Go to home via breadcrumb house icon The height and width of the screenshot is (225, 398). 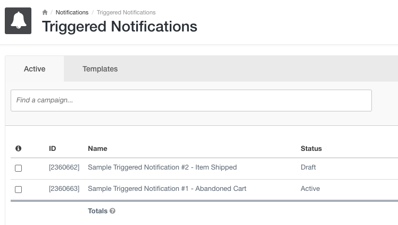(x=45, y=12)
